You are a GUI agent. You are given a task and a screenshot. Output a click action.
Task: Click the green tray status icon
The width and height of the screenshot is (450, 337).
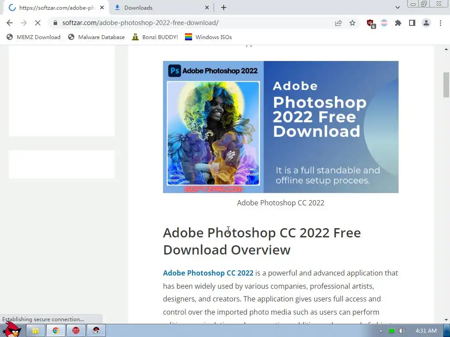(391, 331)
